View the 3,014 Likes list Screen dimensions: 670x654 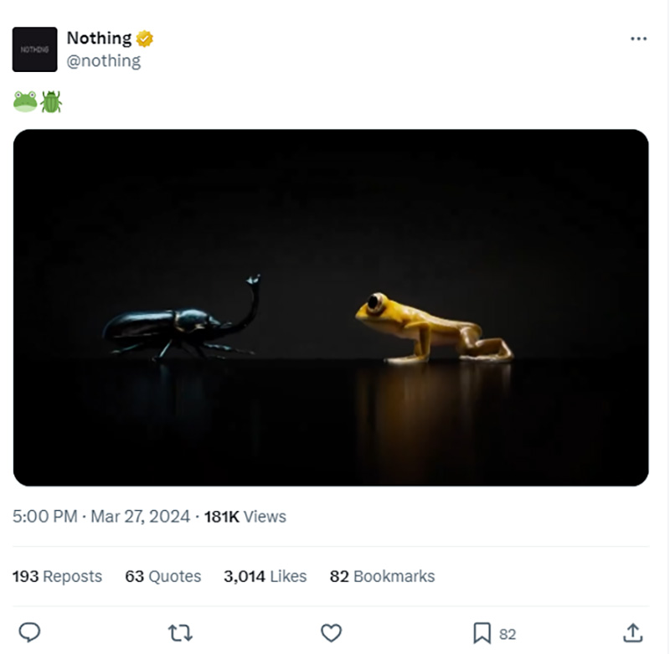pyautogui.click(x=265, y=576)
